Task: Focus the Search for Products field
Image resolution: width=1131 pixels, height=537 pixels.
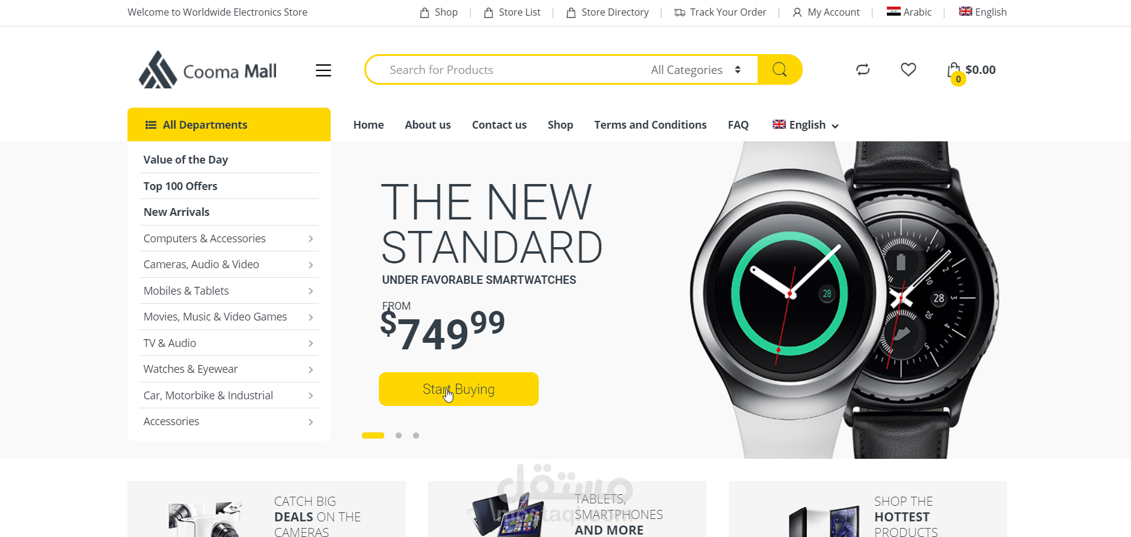Action: [511, 70]
